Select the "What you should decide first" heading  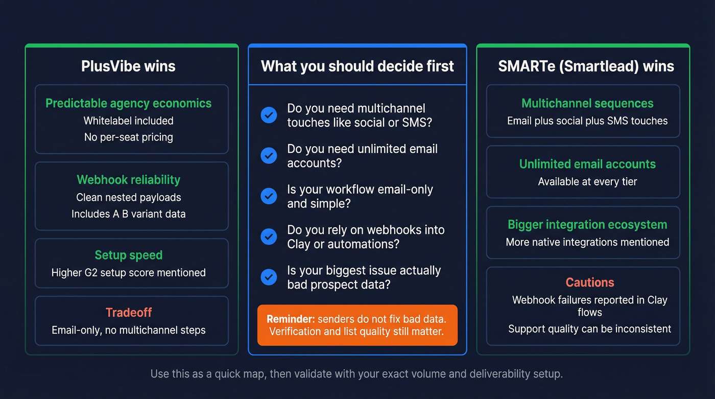click(x=357, y=66)
